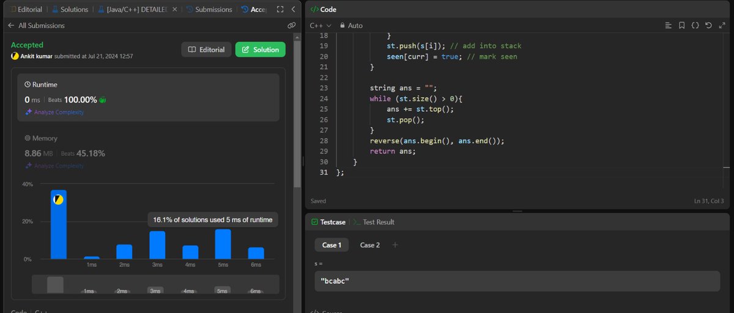Screen dimensions: 734x313
Task: Click the fullscreen panel icon
Action: coord(280,10)
